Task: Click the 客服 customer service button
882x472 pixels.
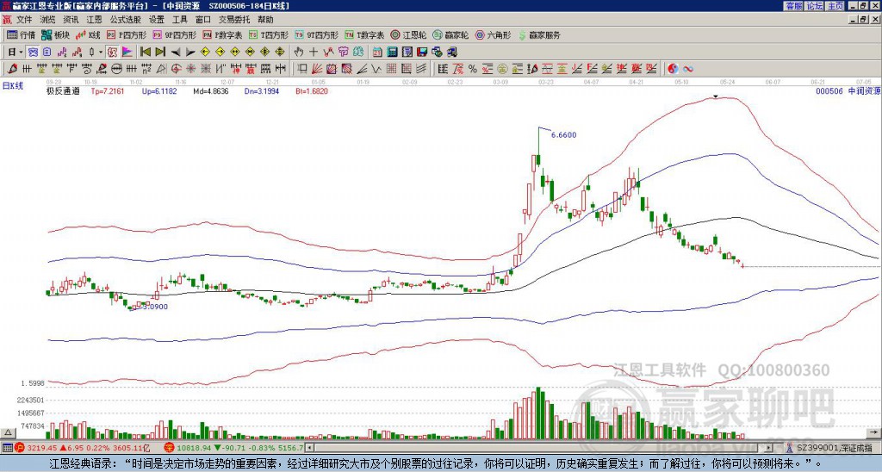Action: point(793,5)
